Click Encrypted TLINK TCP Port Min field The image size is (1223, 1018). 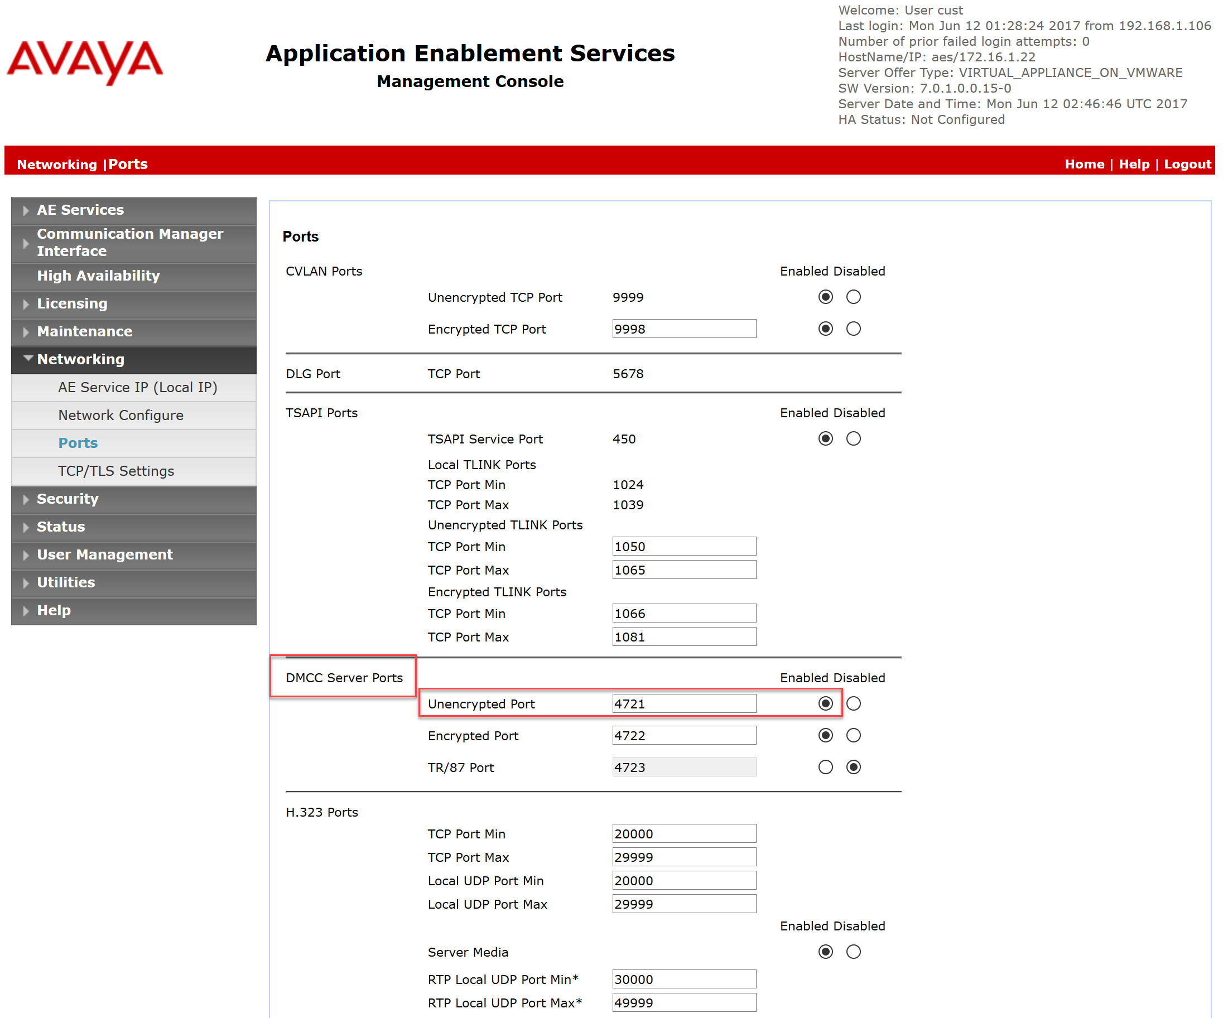point(684,614)
